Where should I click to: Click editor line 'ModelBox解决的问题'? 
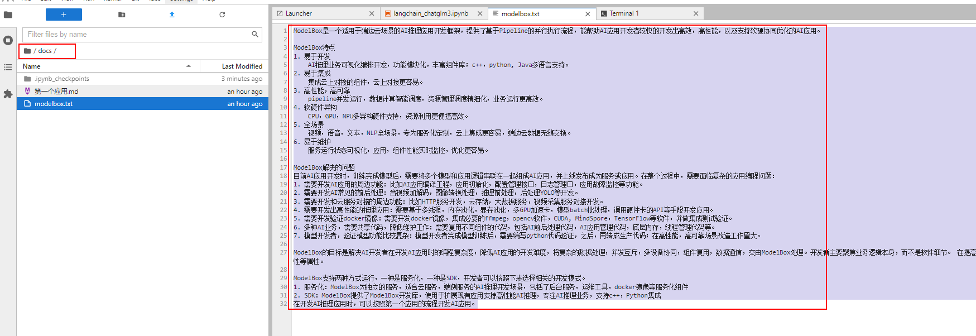pyautogui.click(x=324, y=167)
